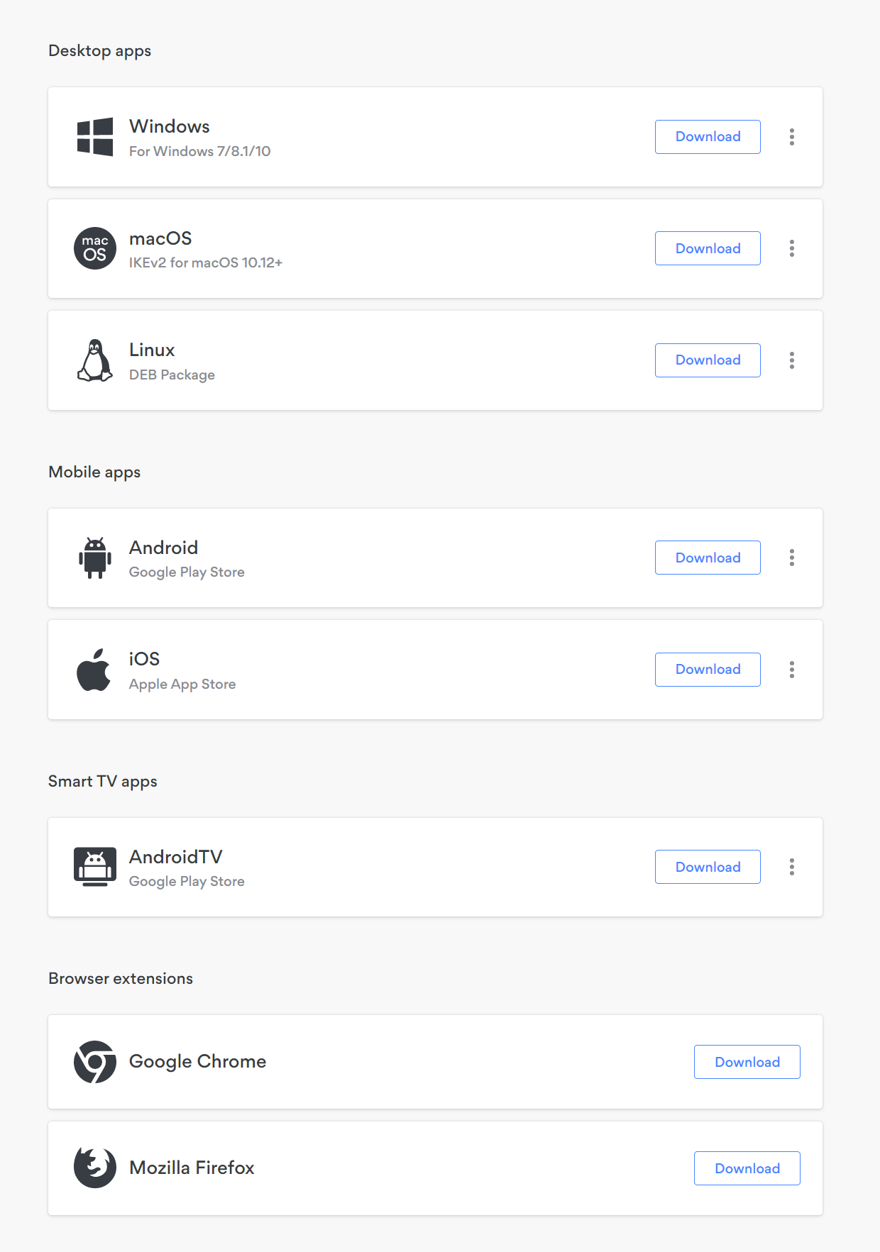
Task: Open more options for macOS app
Action: (792, 248)
